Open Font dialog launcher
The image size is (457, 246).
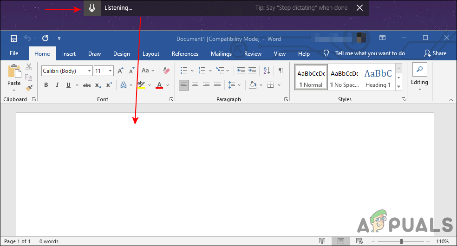coord(171,99)
